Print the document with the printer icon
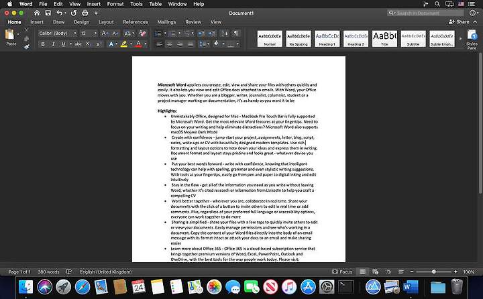 [x=85, y=13]
